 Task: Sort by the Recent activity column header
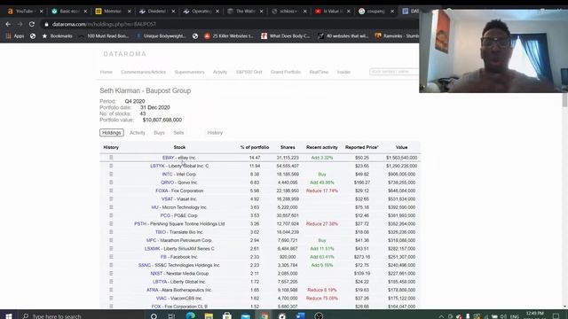click(321, 147)
